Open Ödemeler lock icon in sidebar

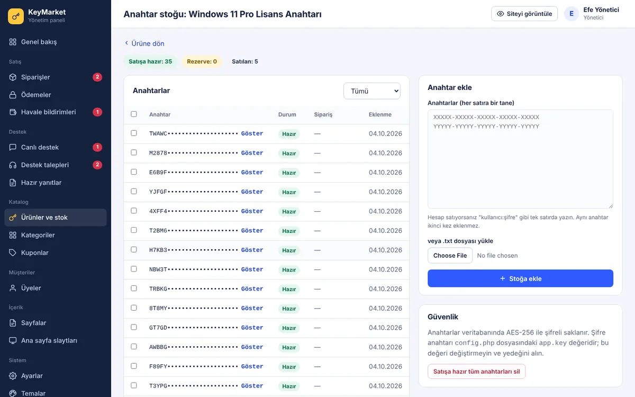13,95
